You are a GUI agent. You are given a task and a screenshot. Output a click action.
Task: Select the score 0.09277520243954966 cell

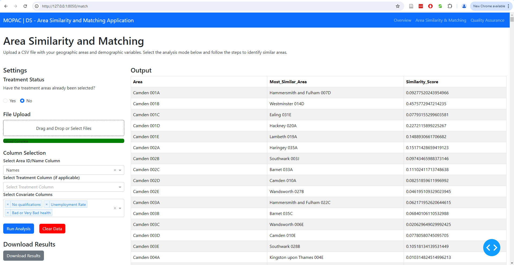tap(455, 93)
